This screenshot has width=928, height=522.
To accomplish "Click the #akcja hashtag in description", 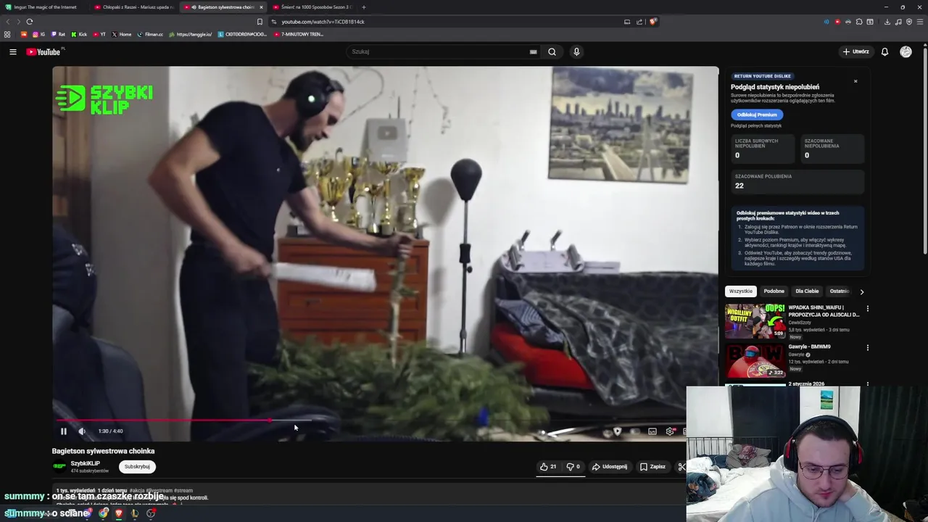I will click(137, 491).
